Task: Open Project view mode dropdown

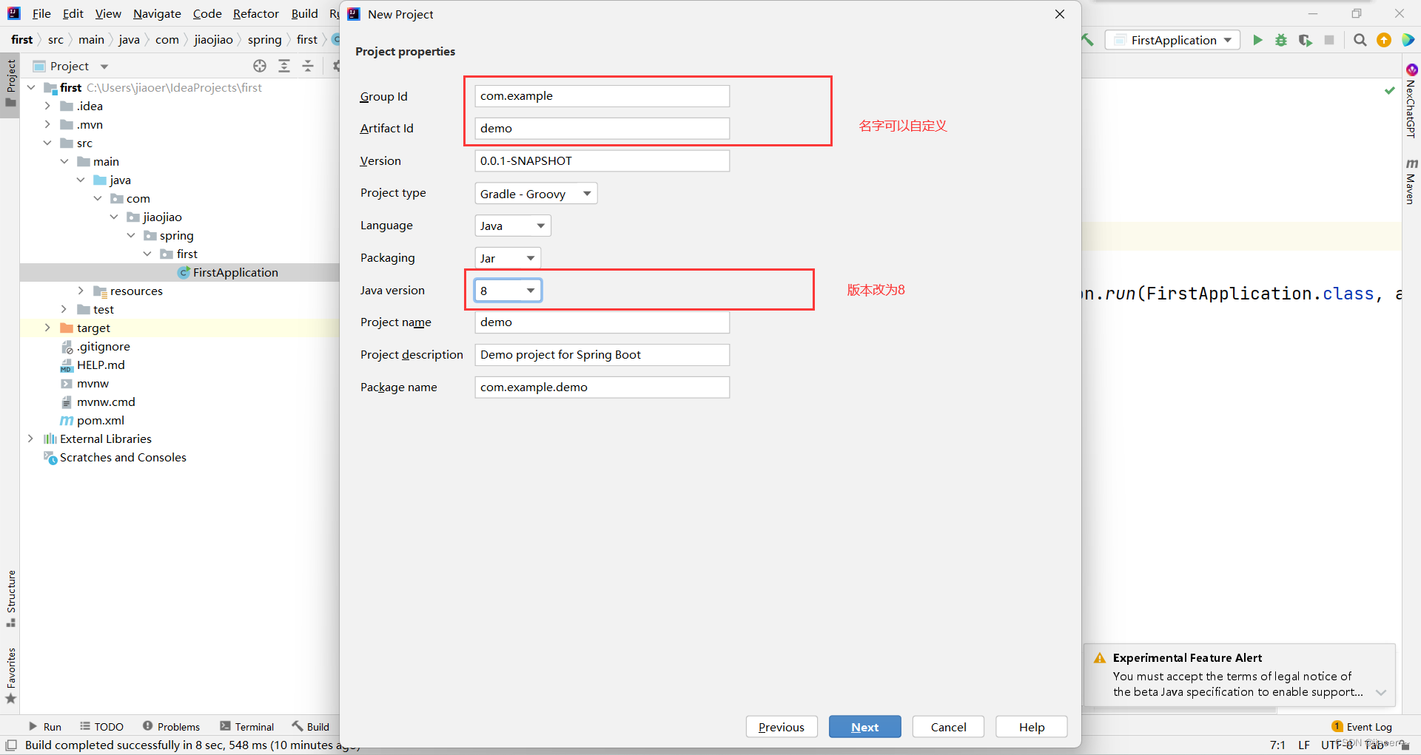Action: click(x=104, y=67)
